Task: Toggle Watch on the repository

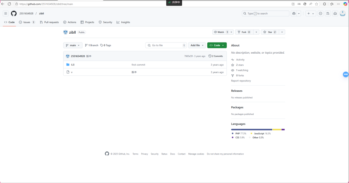Action: pyautogui.click(x=221, y=32)
